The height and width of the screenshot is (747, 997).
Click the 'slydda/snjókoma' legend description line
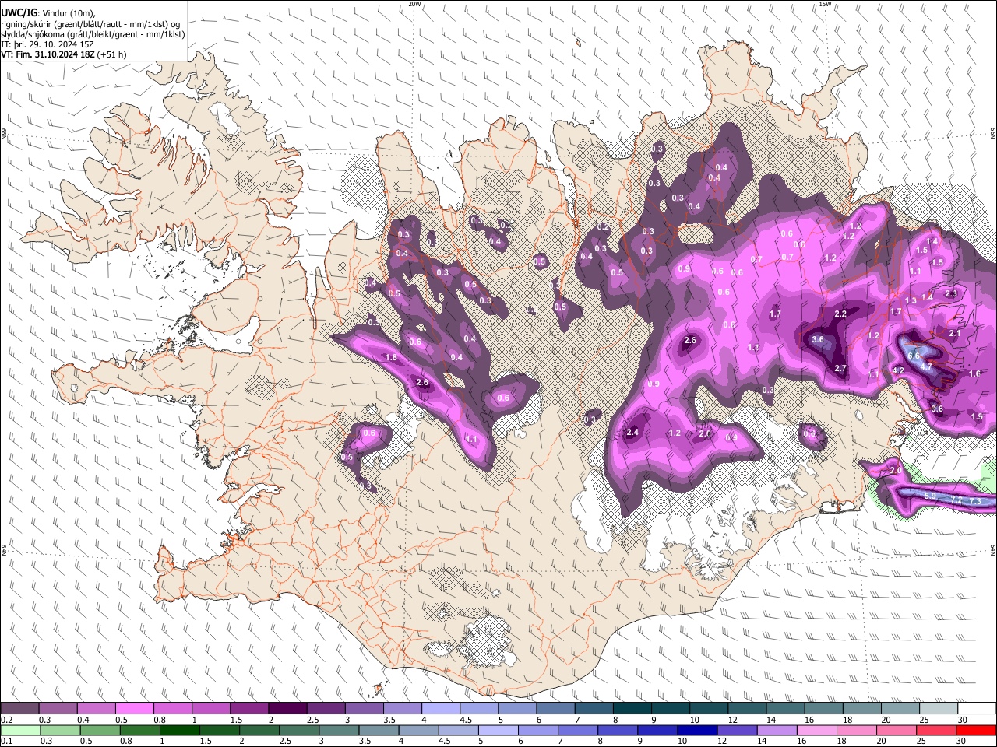[93, 34]
